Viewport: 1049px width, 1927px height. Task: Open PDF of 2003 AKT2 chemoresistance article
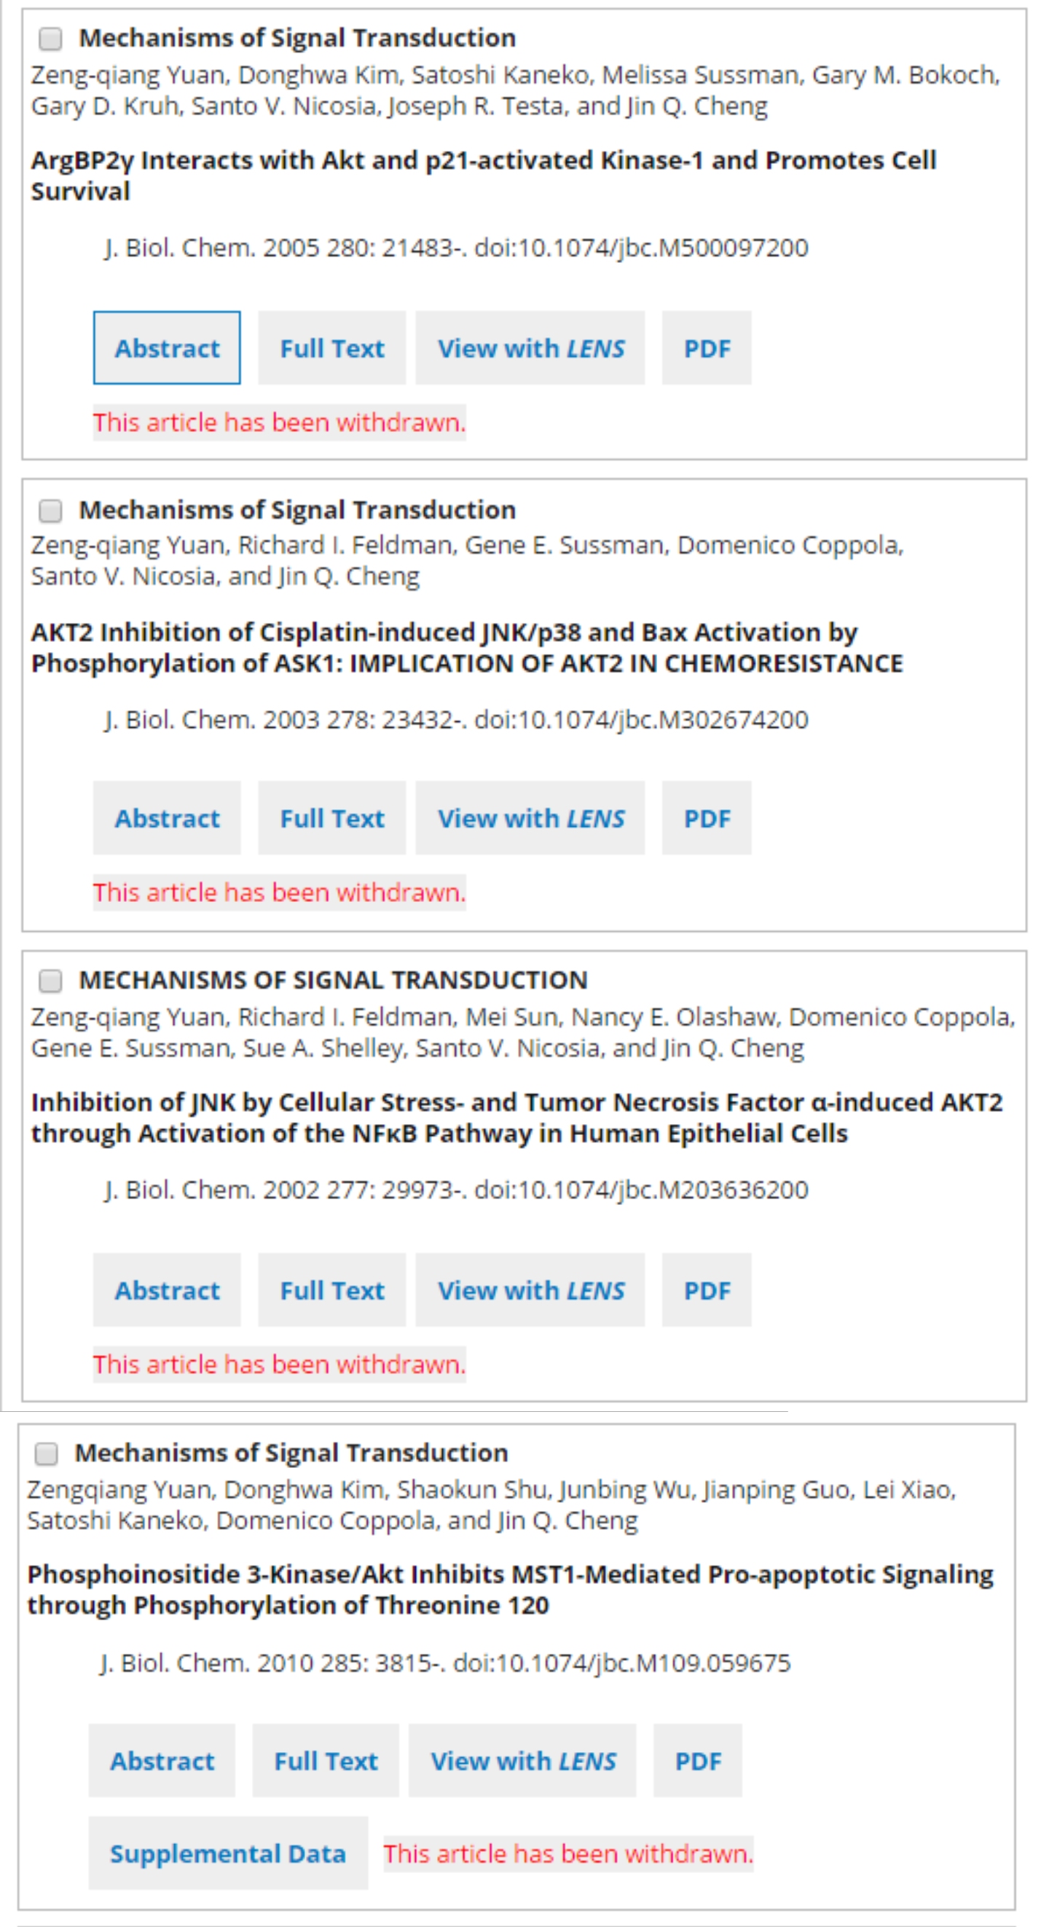[707, 817]
